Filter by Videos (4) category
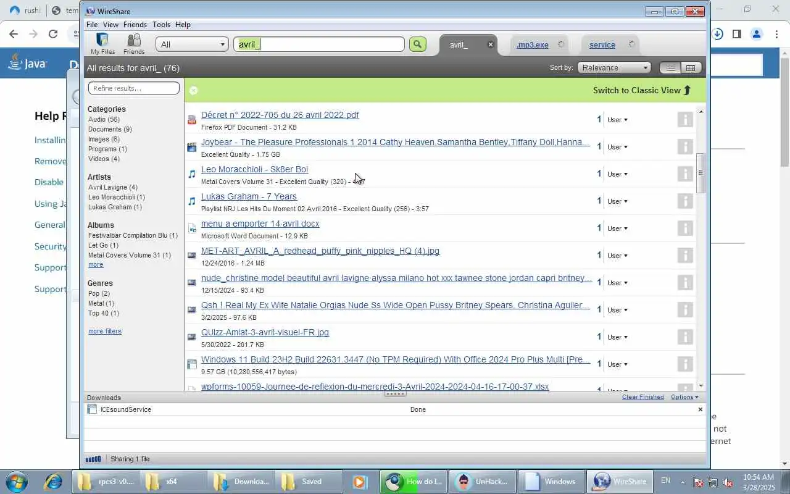This screenshot has width=790, height=494. click(104, 159)
